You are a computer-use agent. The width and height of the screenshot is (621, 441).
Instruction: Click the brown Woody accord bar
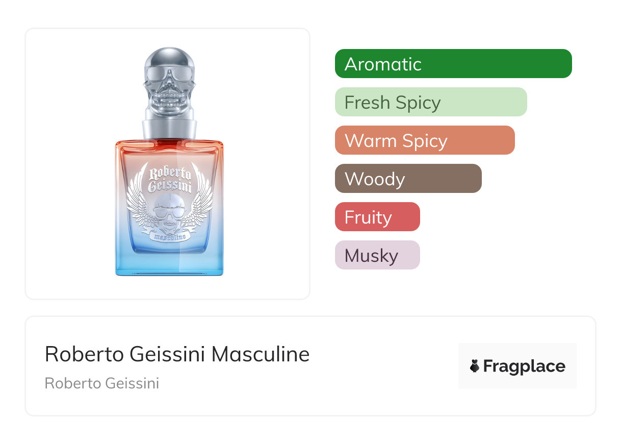pyautogui.click(x=408, y=179)
